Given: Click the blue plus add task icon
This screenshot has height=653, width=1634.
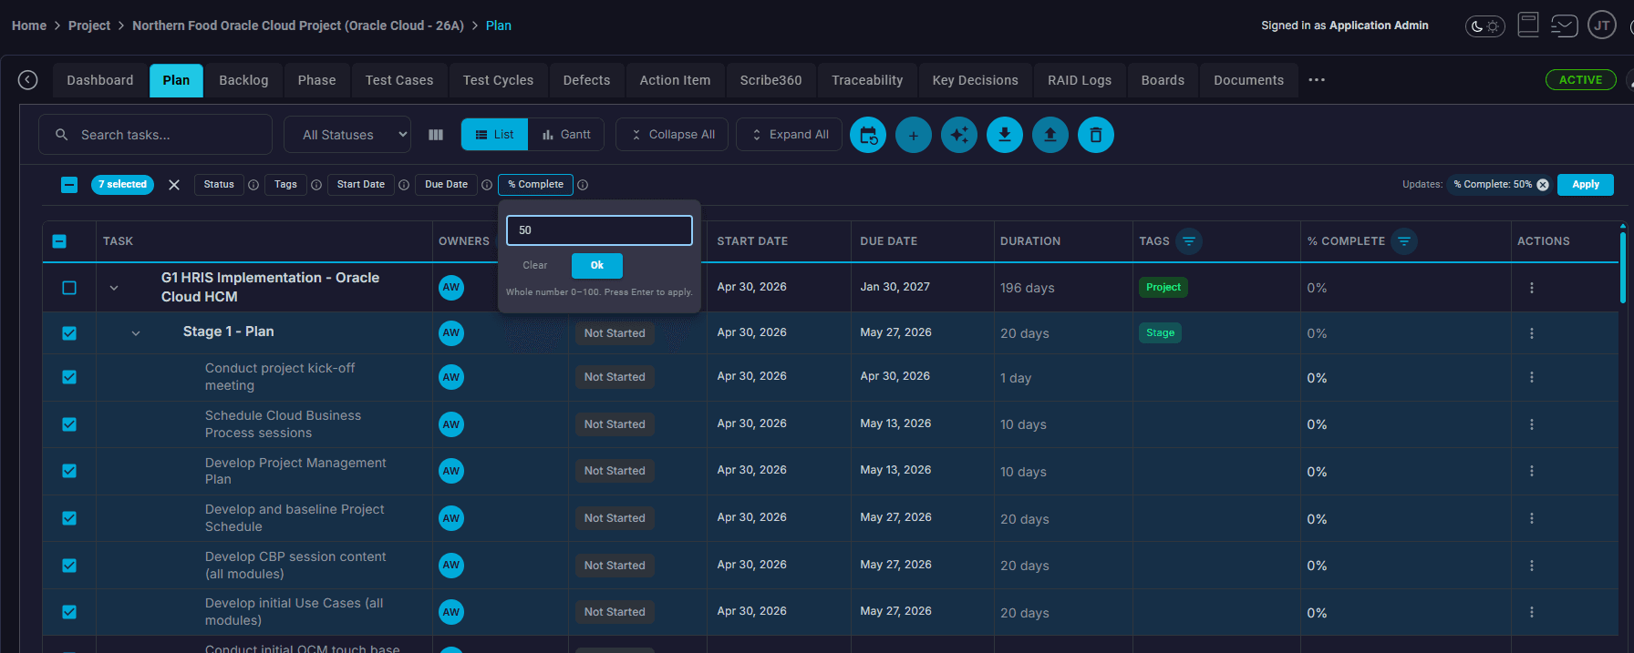Looking at the screenshot, I should coord(914,135).
